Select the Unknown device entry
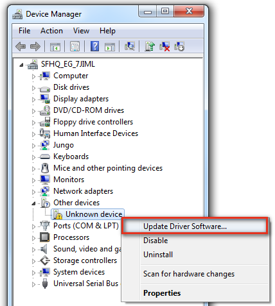This screenshot has height=306, width=275. click(94, 214)
